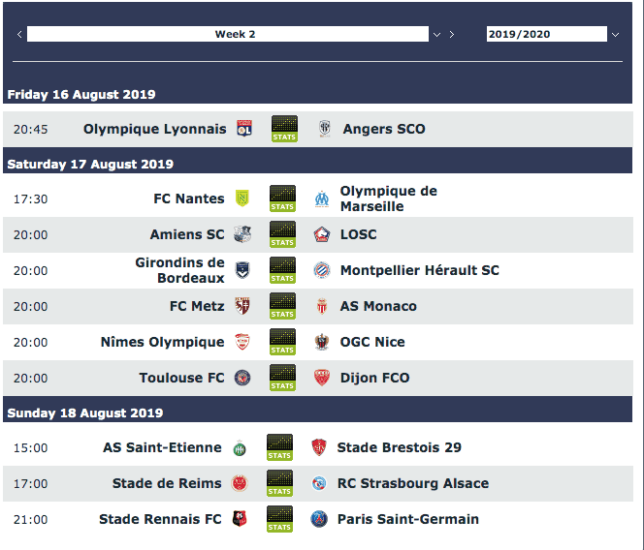Viewport: 644px width, 550px height.
Task: Open the 2019/2020 season dropdown arrow
Action: (615, 35)
